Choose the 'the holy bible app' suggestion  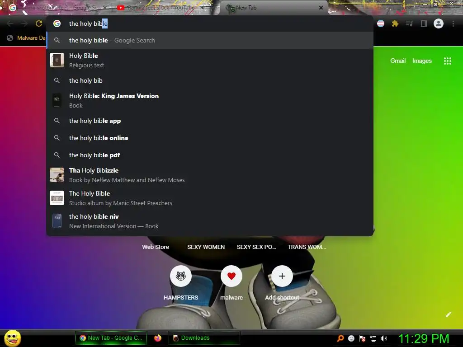210,121
